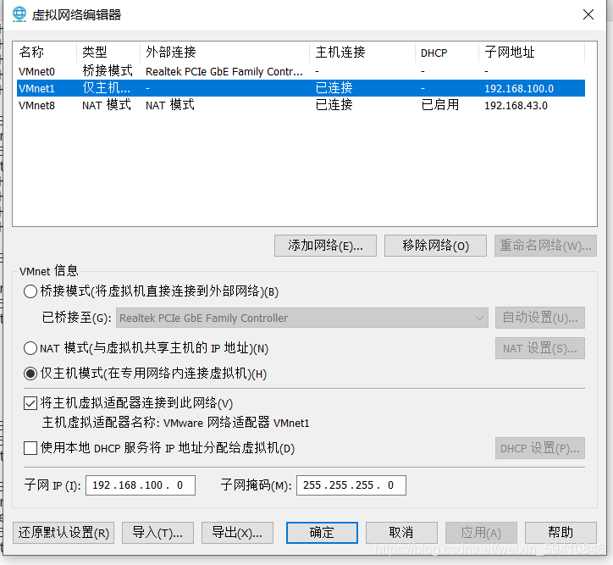Click the 已连接 cell in VMnet1 row
The width and height of the screenshot is (613, 565).
click(x=334, y=88)
